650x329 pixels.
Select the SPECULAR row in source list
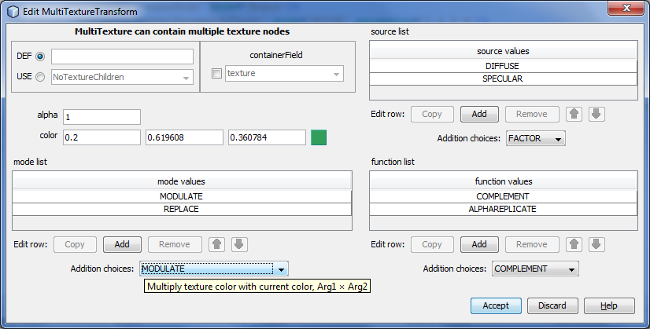(502, 79)
